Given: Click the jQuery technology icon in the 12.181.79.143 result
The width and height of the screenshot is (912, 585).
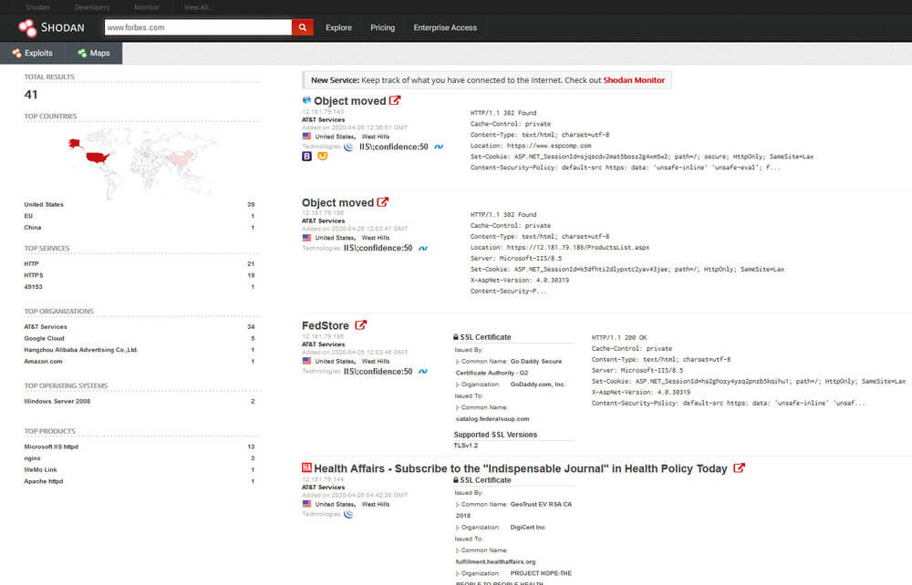Looking at the screenshot, I should pos(348,147).
